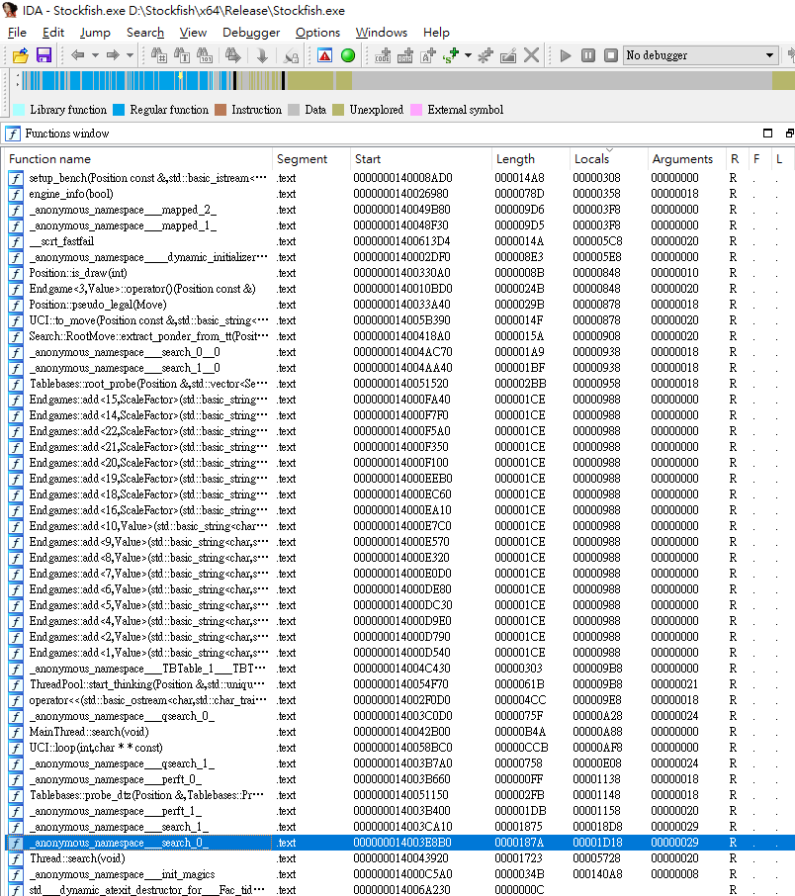This screenshot has height=896, width=795.
Task: Click the convert-to-data toolbar icon
Action: coord(405,55)
